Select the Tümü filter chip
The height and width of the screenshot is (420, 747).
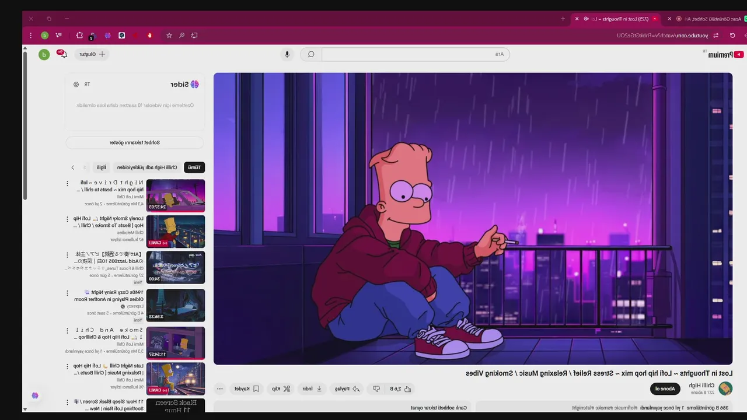194,167
